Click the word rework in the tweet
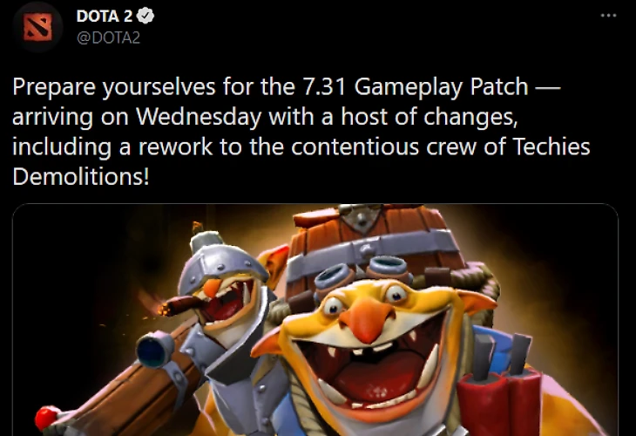The image size is (636, 436). pos(175,147)
